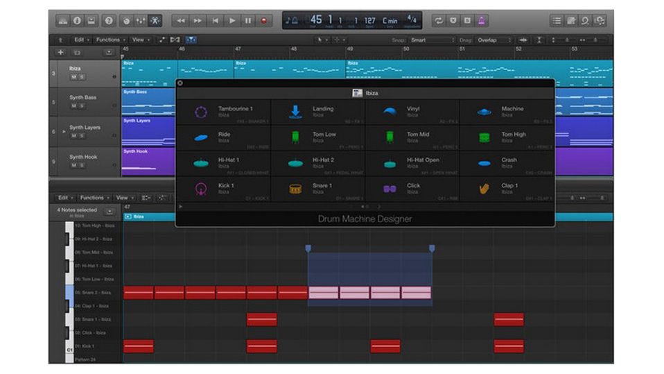The height and width of the screenshot is (374, 664).
Task: Toggle the Smart Controls button
Action: point(127,20)
